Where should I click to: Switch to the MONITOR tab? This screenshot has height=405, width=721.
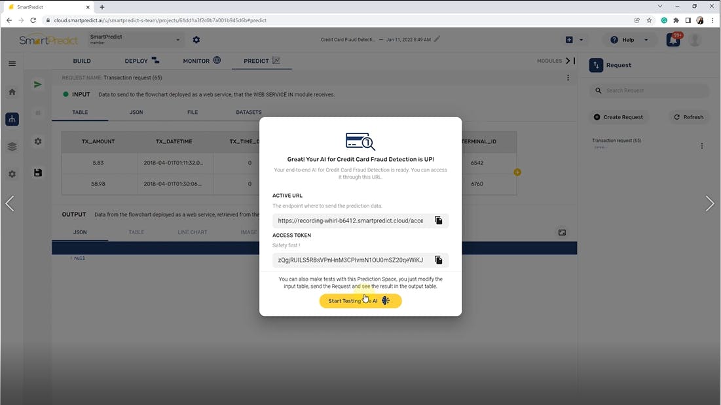(202, 61)
